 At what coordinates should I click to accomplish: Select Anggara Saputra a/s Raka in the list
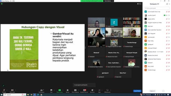(x=157, y=23)
